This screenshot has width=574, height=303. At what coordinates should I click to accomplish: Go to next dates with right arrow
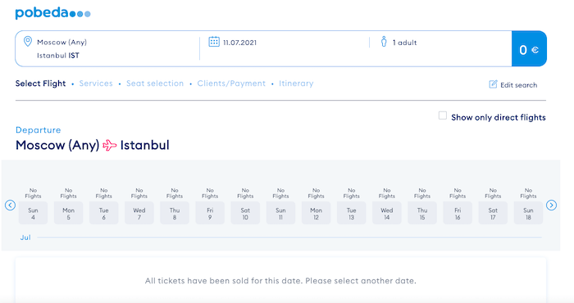(x=551, y=205)
